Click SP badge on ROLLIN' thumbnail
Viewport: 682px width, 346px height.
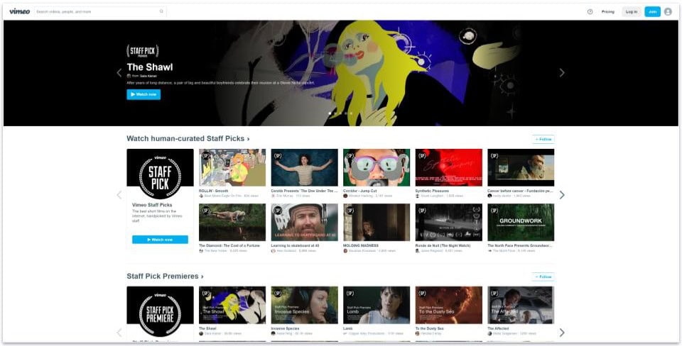[206, 155]
